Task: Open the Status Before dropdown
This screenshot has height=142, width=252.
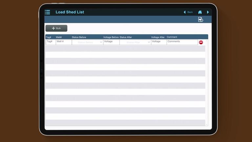Action: tap(87, 42)
